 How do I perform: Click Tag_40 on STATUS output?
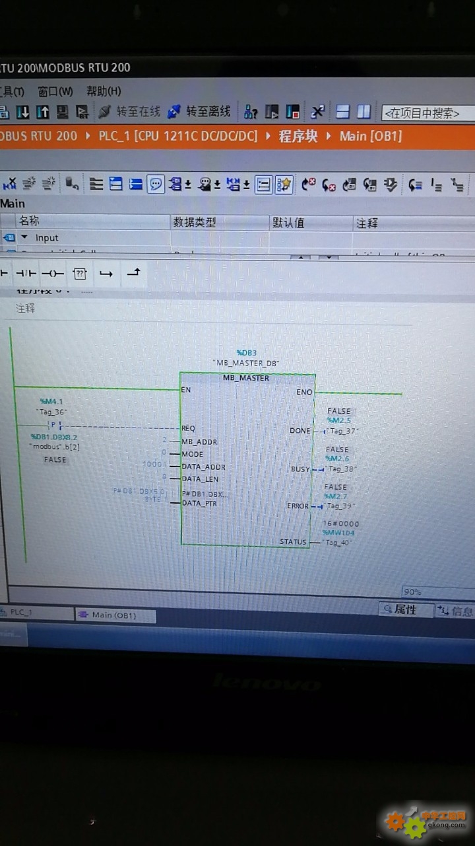click(337, 543)
